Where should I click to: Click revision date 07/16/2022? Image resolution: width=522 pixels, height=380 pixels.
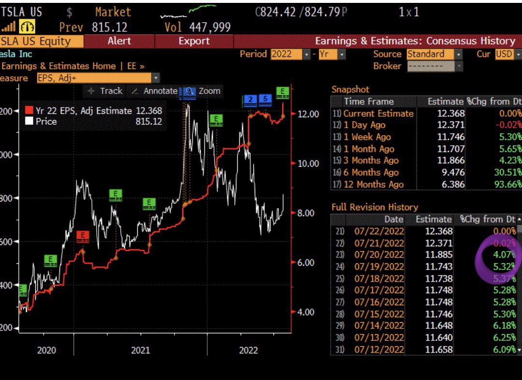[379, 302]
